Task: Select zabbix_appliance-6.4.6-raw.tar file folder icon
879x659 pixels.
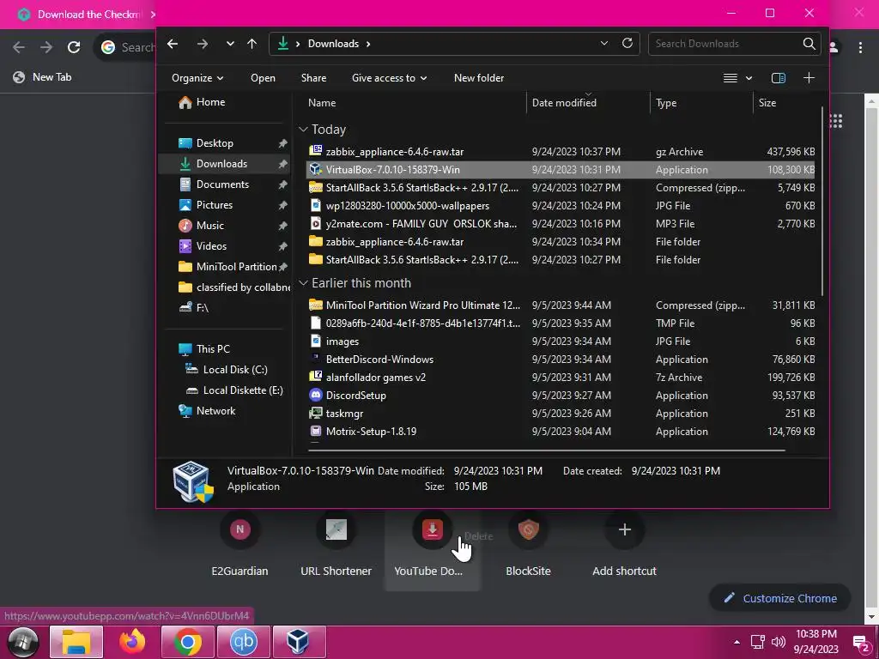Action: 316,241
